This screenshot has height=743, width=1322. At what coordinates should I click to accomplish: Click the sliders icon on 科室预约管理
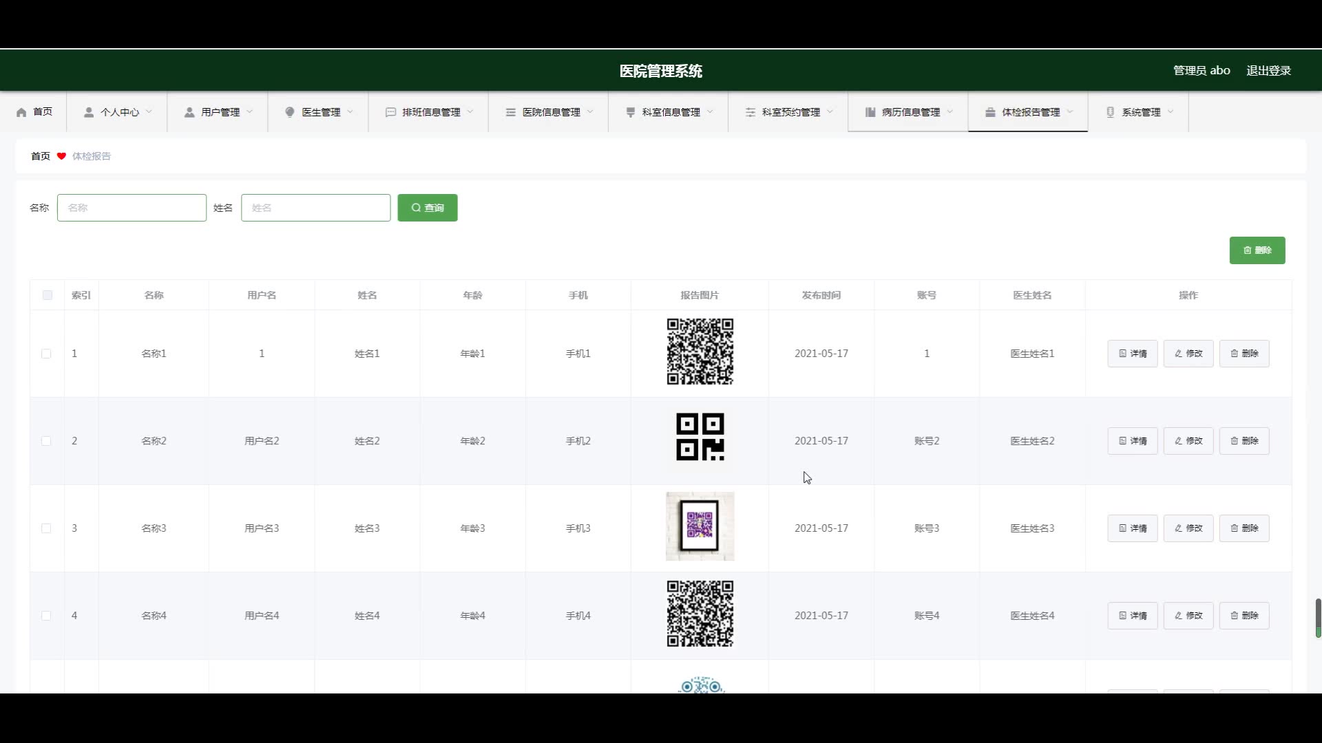[x=751, y=112]
